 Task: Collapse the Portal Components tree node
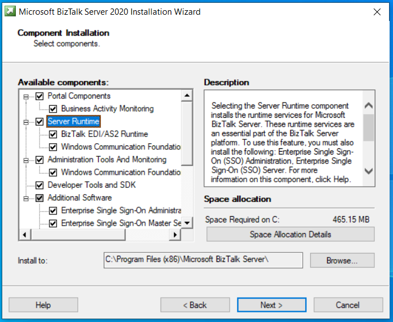(26, 97)
